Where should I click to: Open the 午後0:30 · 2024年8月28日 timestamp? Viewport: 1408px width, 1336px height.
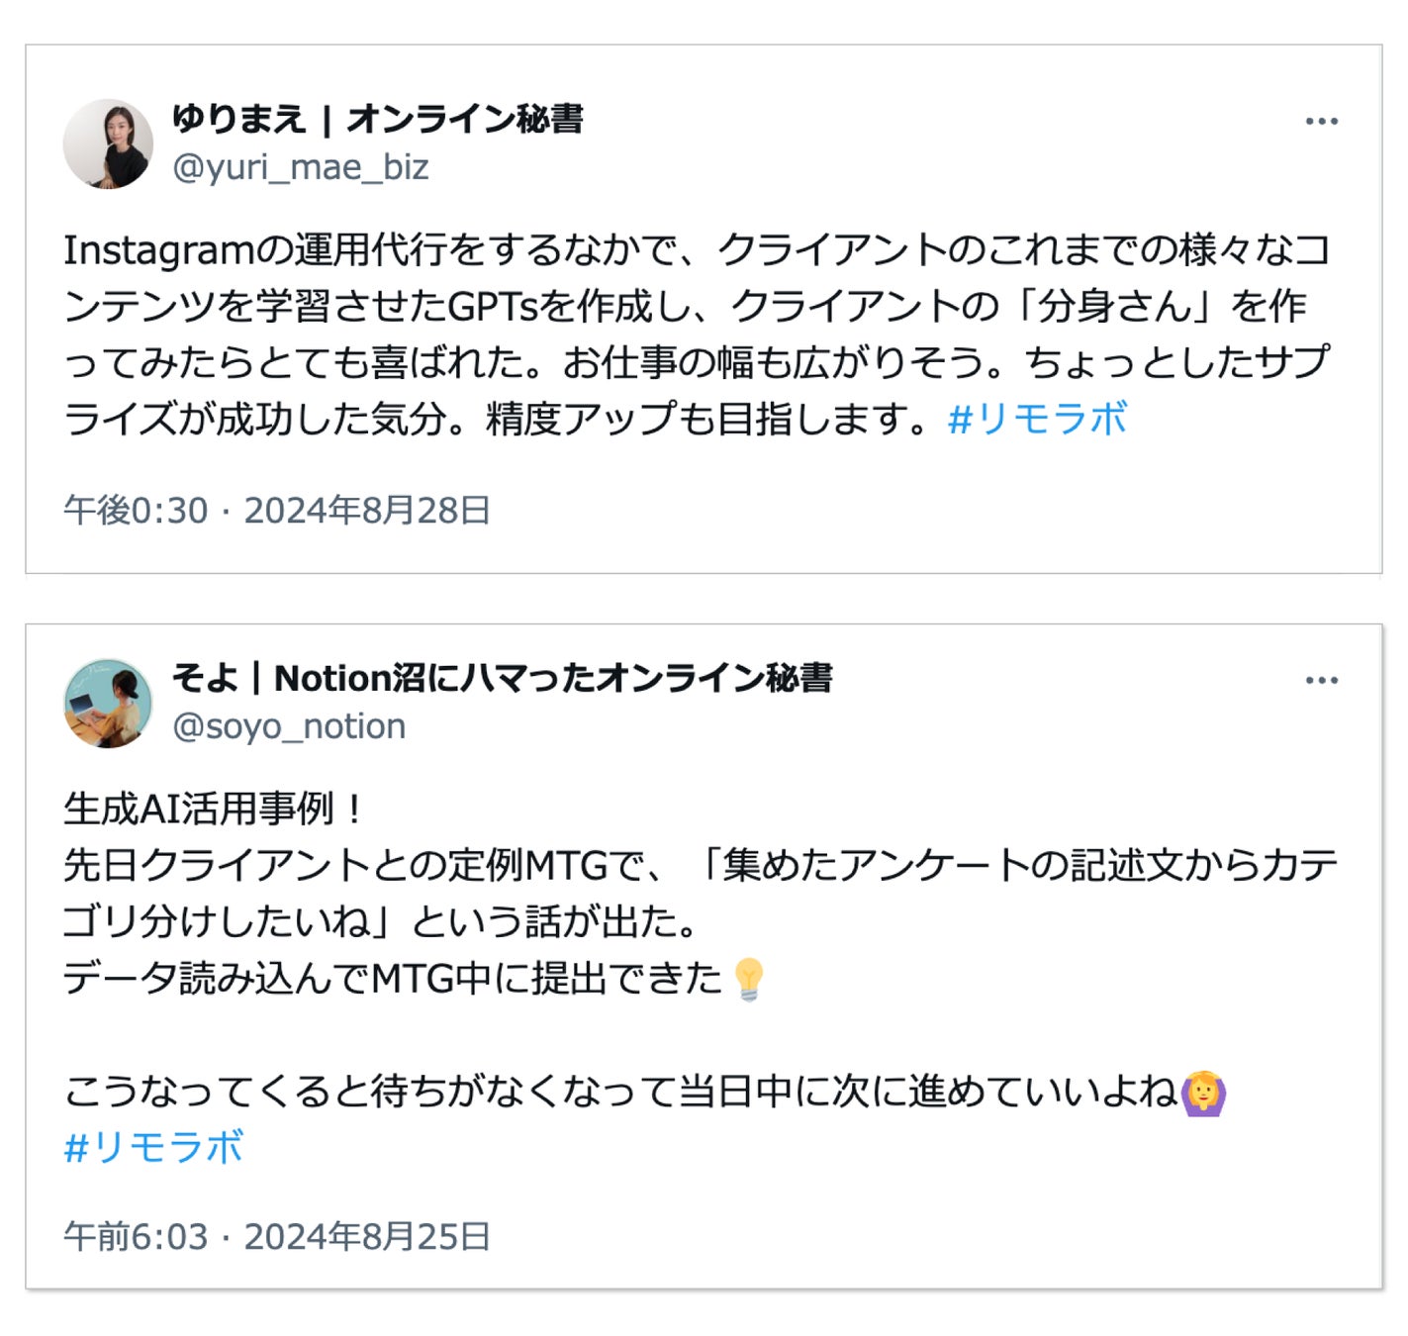(x=277, y=511)
